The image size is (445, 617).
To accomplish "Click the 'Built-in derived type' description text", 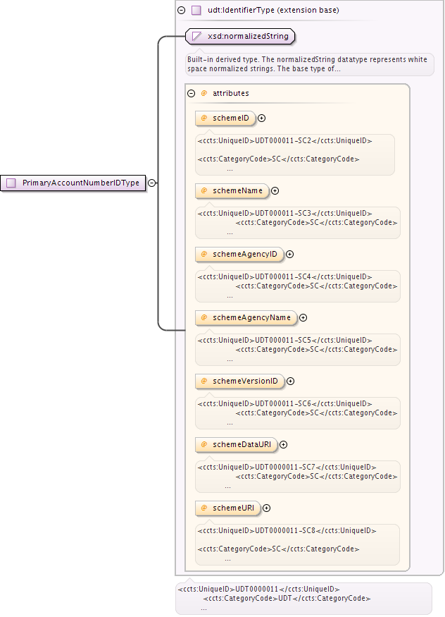I will [x=307, y=64].
